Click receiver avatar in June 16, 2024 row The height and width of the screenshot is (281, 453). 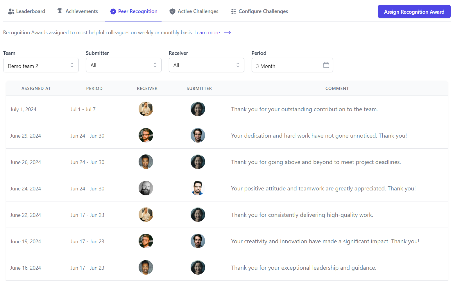coord(146,267)
